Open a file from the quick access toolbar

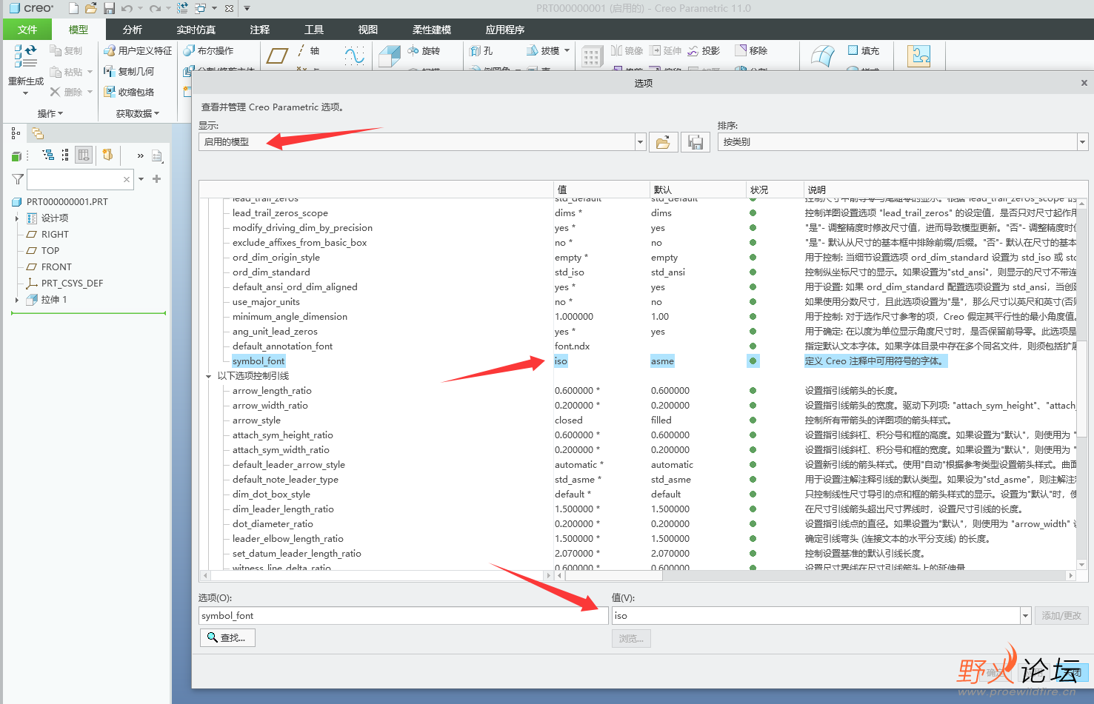click(90, 8)
